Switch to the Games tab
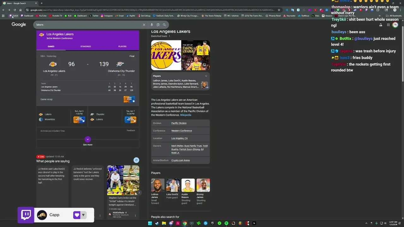The width and height of the screenshot is (404, 227). click(x=51, y=46)
